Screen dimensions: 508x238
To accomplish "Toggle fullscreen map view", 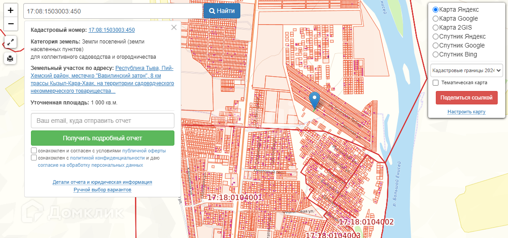I will pyautogui.click(x=11, y=43).
